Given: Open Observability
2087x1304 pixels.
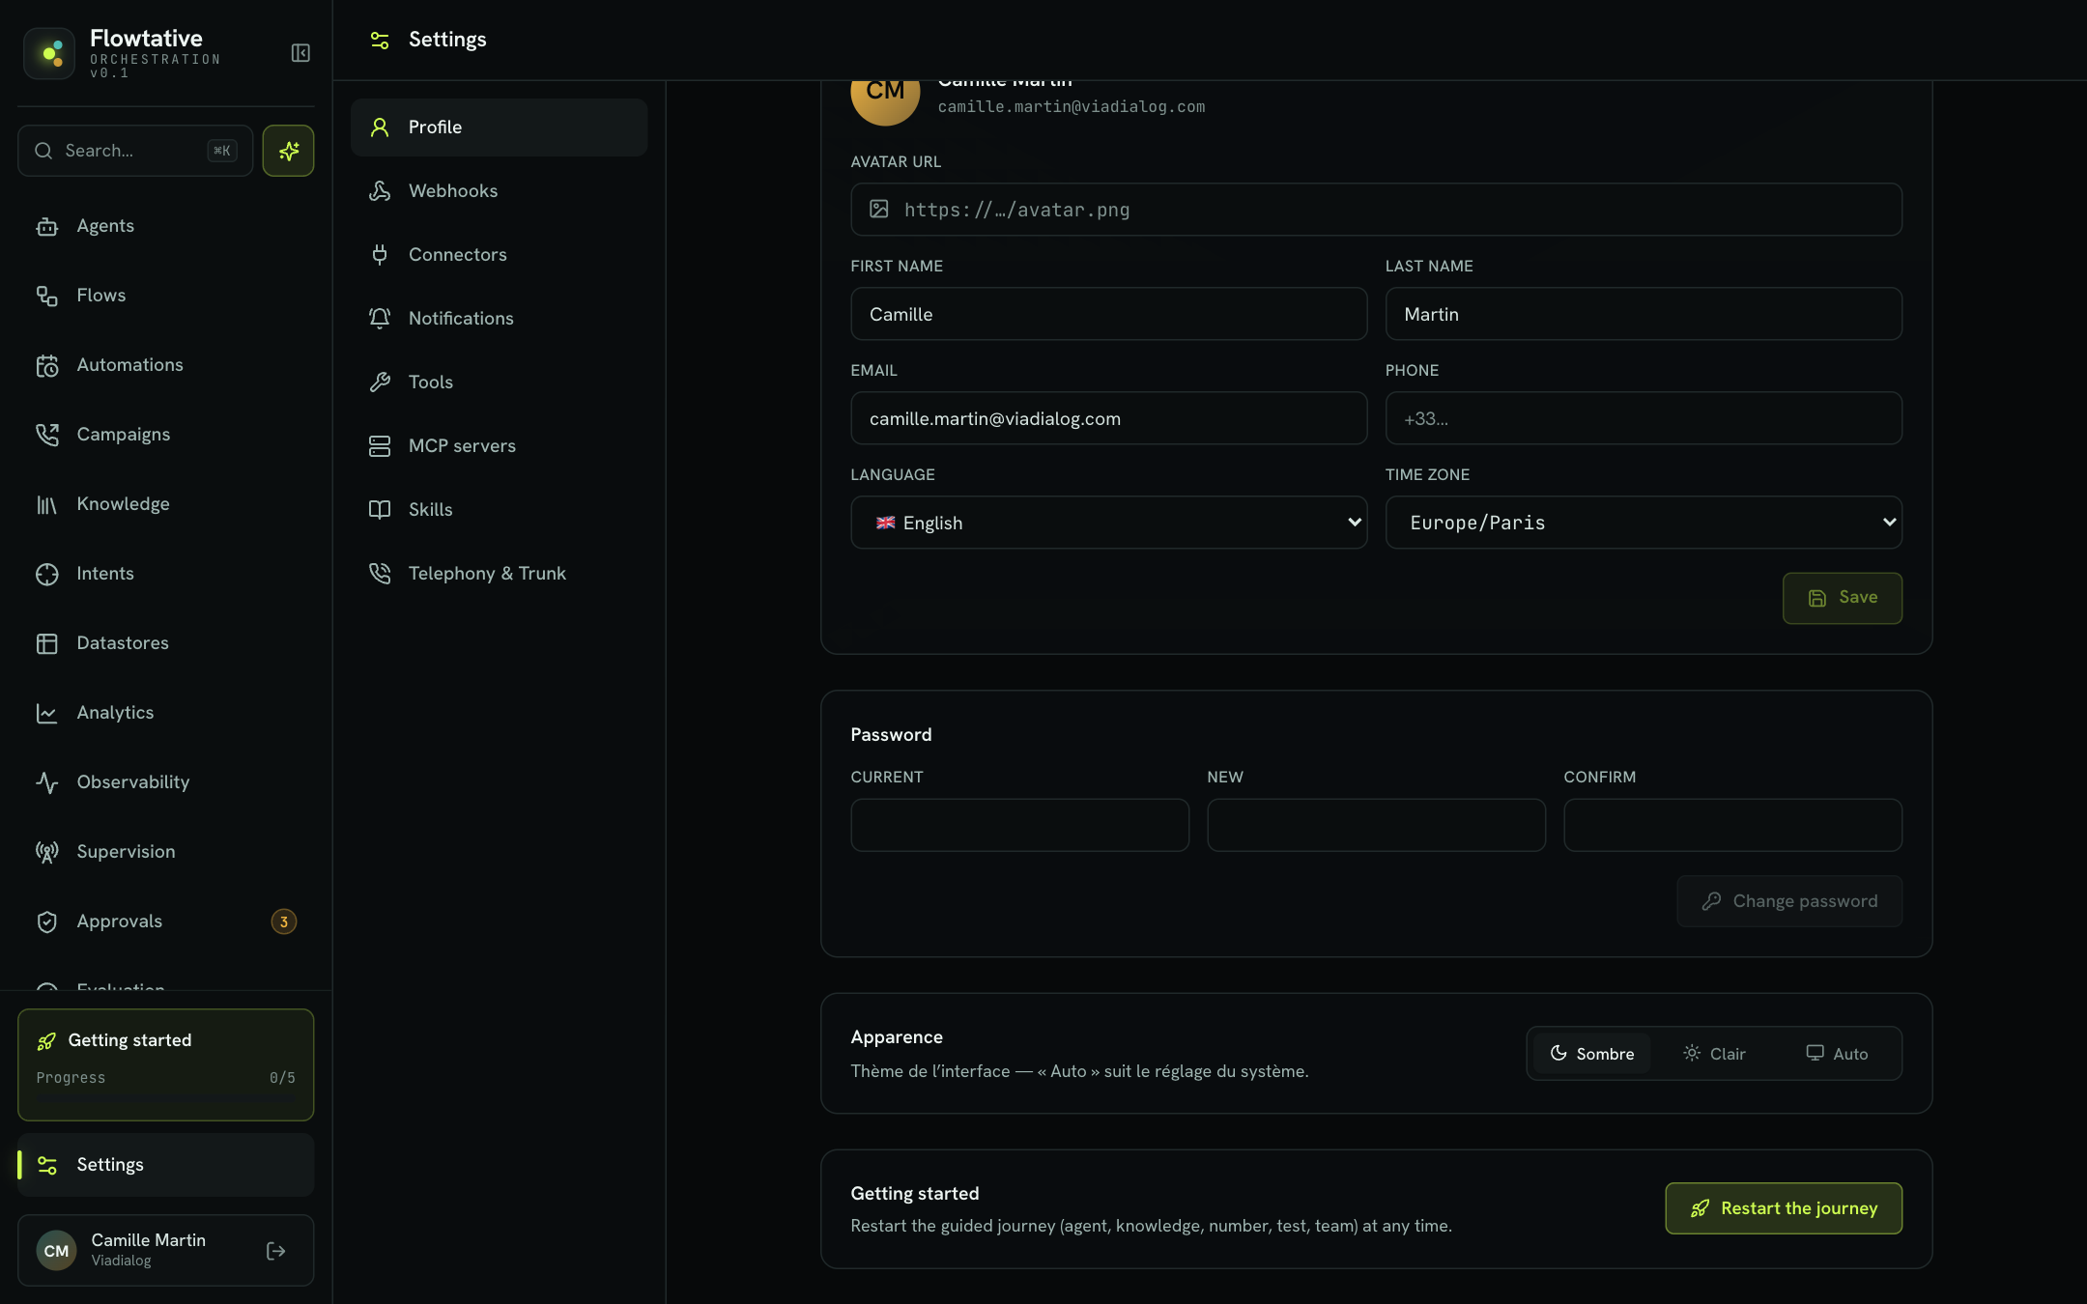Looking at the screenshot, I should 165,782.
